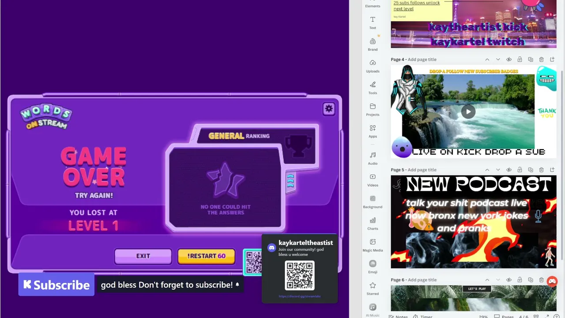Select the kaytheartist kick page thumbnail
This screenshot has height=318, width=565.
(474, 24)
